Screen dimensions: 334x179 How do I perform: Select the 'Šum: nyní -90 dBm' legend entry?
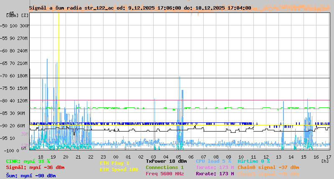[x=31, y=176]
